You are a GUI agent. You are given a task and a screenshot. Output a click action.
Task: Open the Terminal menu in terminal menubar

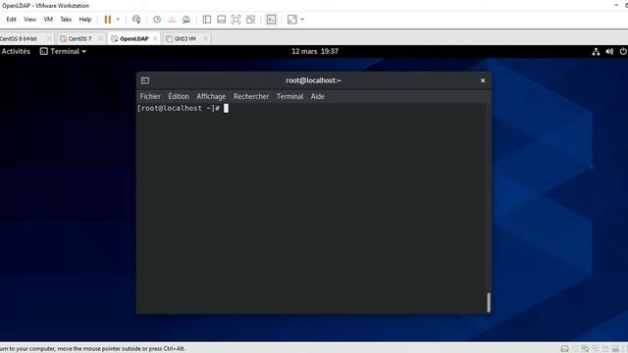(290, 96)
